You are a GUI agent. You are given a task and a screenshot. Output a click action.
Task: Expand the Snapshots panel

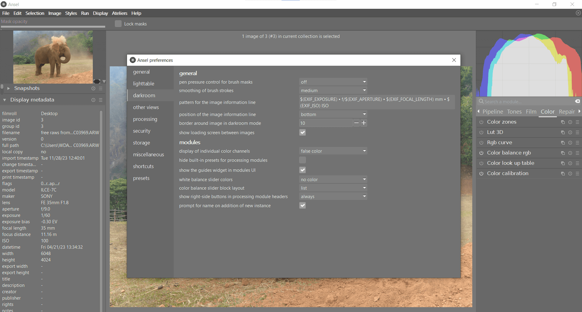click(x=8, y=88)
